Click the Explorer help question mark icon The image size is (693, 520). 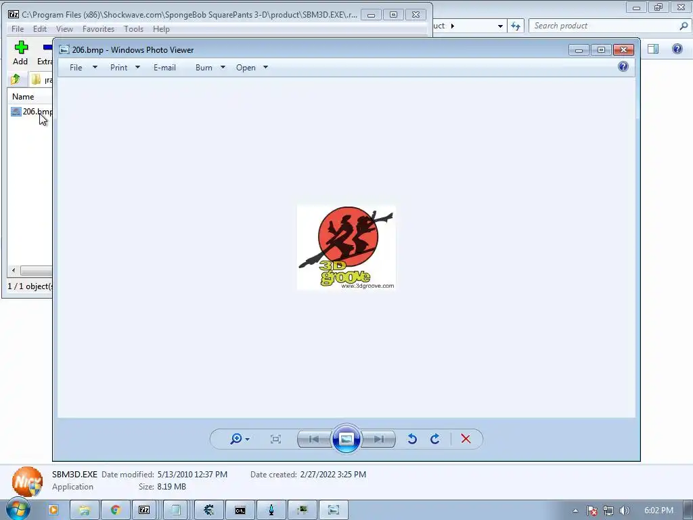(677, 49)
